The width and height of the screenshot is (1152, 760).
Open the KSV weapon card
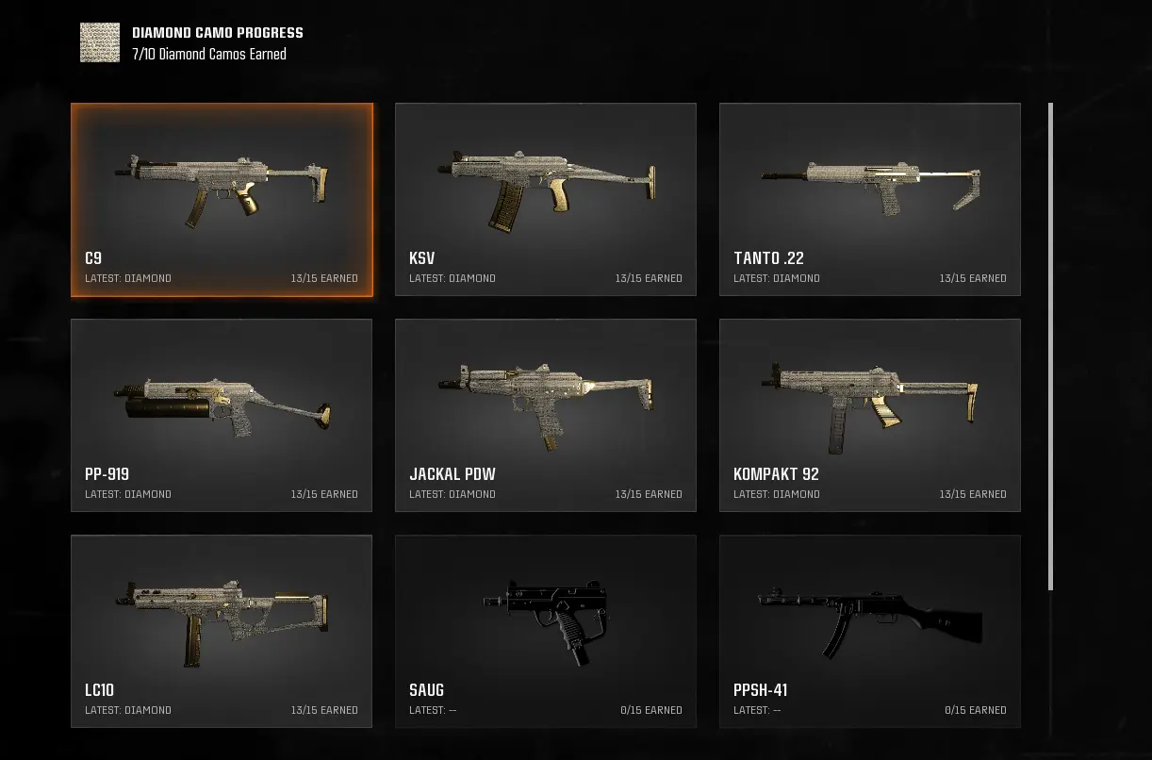[x=546, y=200]
